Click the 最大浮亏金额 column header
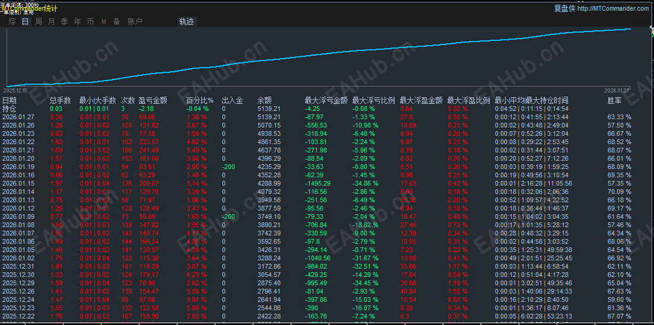The height and width of the screenshot is (325, 654). (326, 100)
